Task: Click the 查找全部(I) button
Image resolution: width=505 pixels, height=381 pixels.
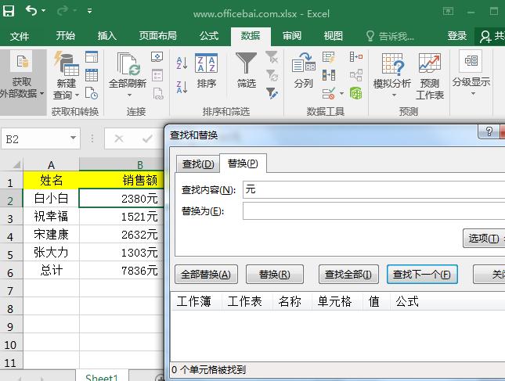Action: (x=348, y=274)
